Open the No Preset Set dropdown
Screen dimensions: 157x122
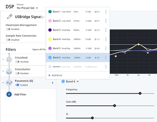pyautogui.click(x=27, y=8)
